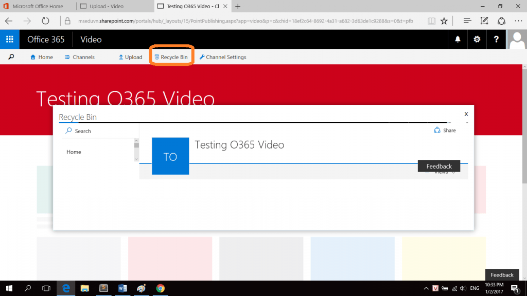
Task: Click the Testing O365 Video title in the dialog
Action: point(239,144)
